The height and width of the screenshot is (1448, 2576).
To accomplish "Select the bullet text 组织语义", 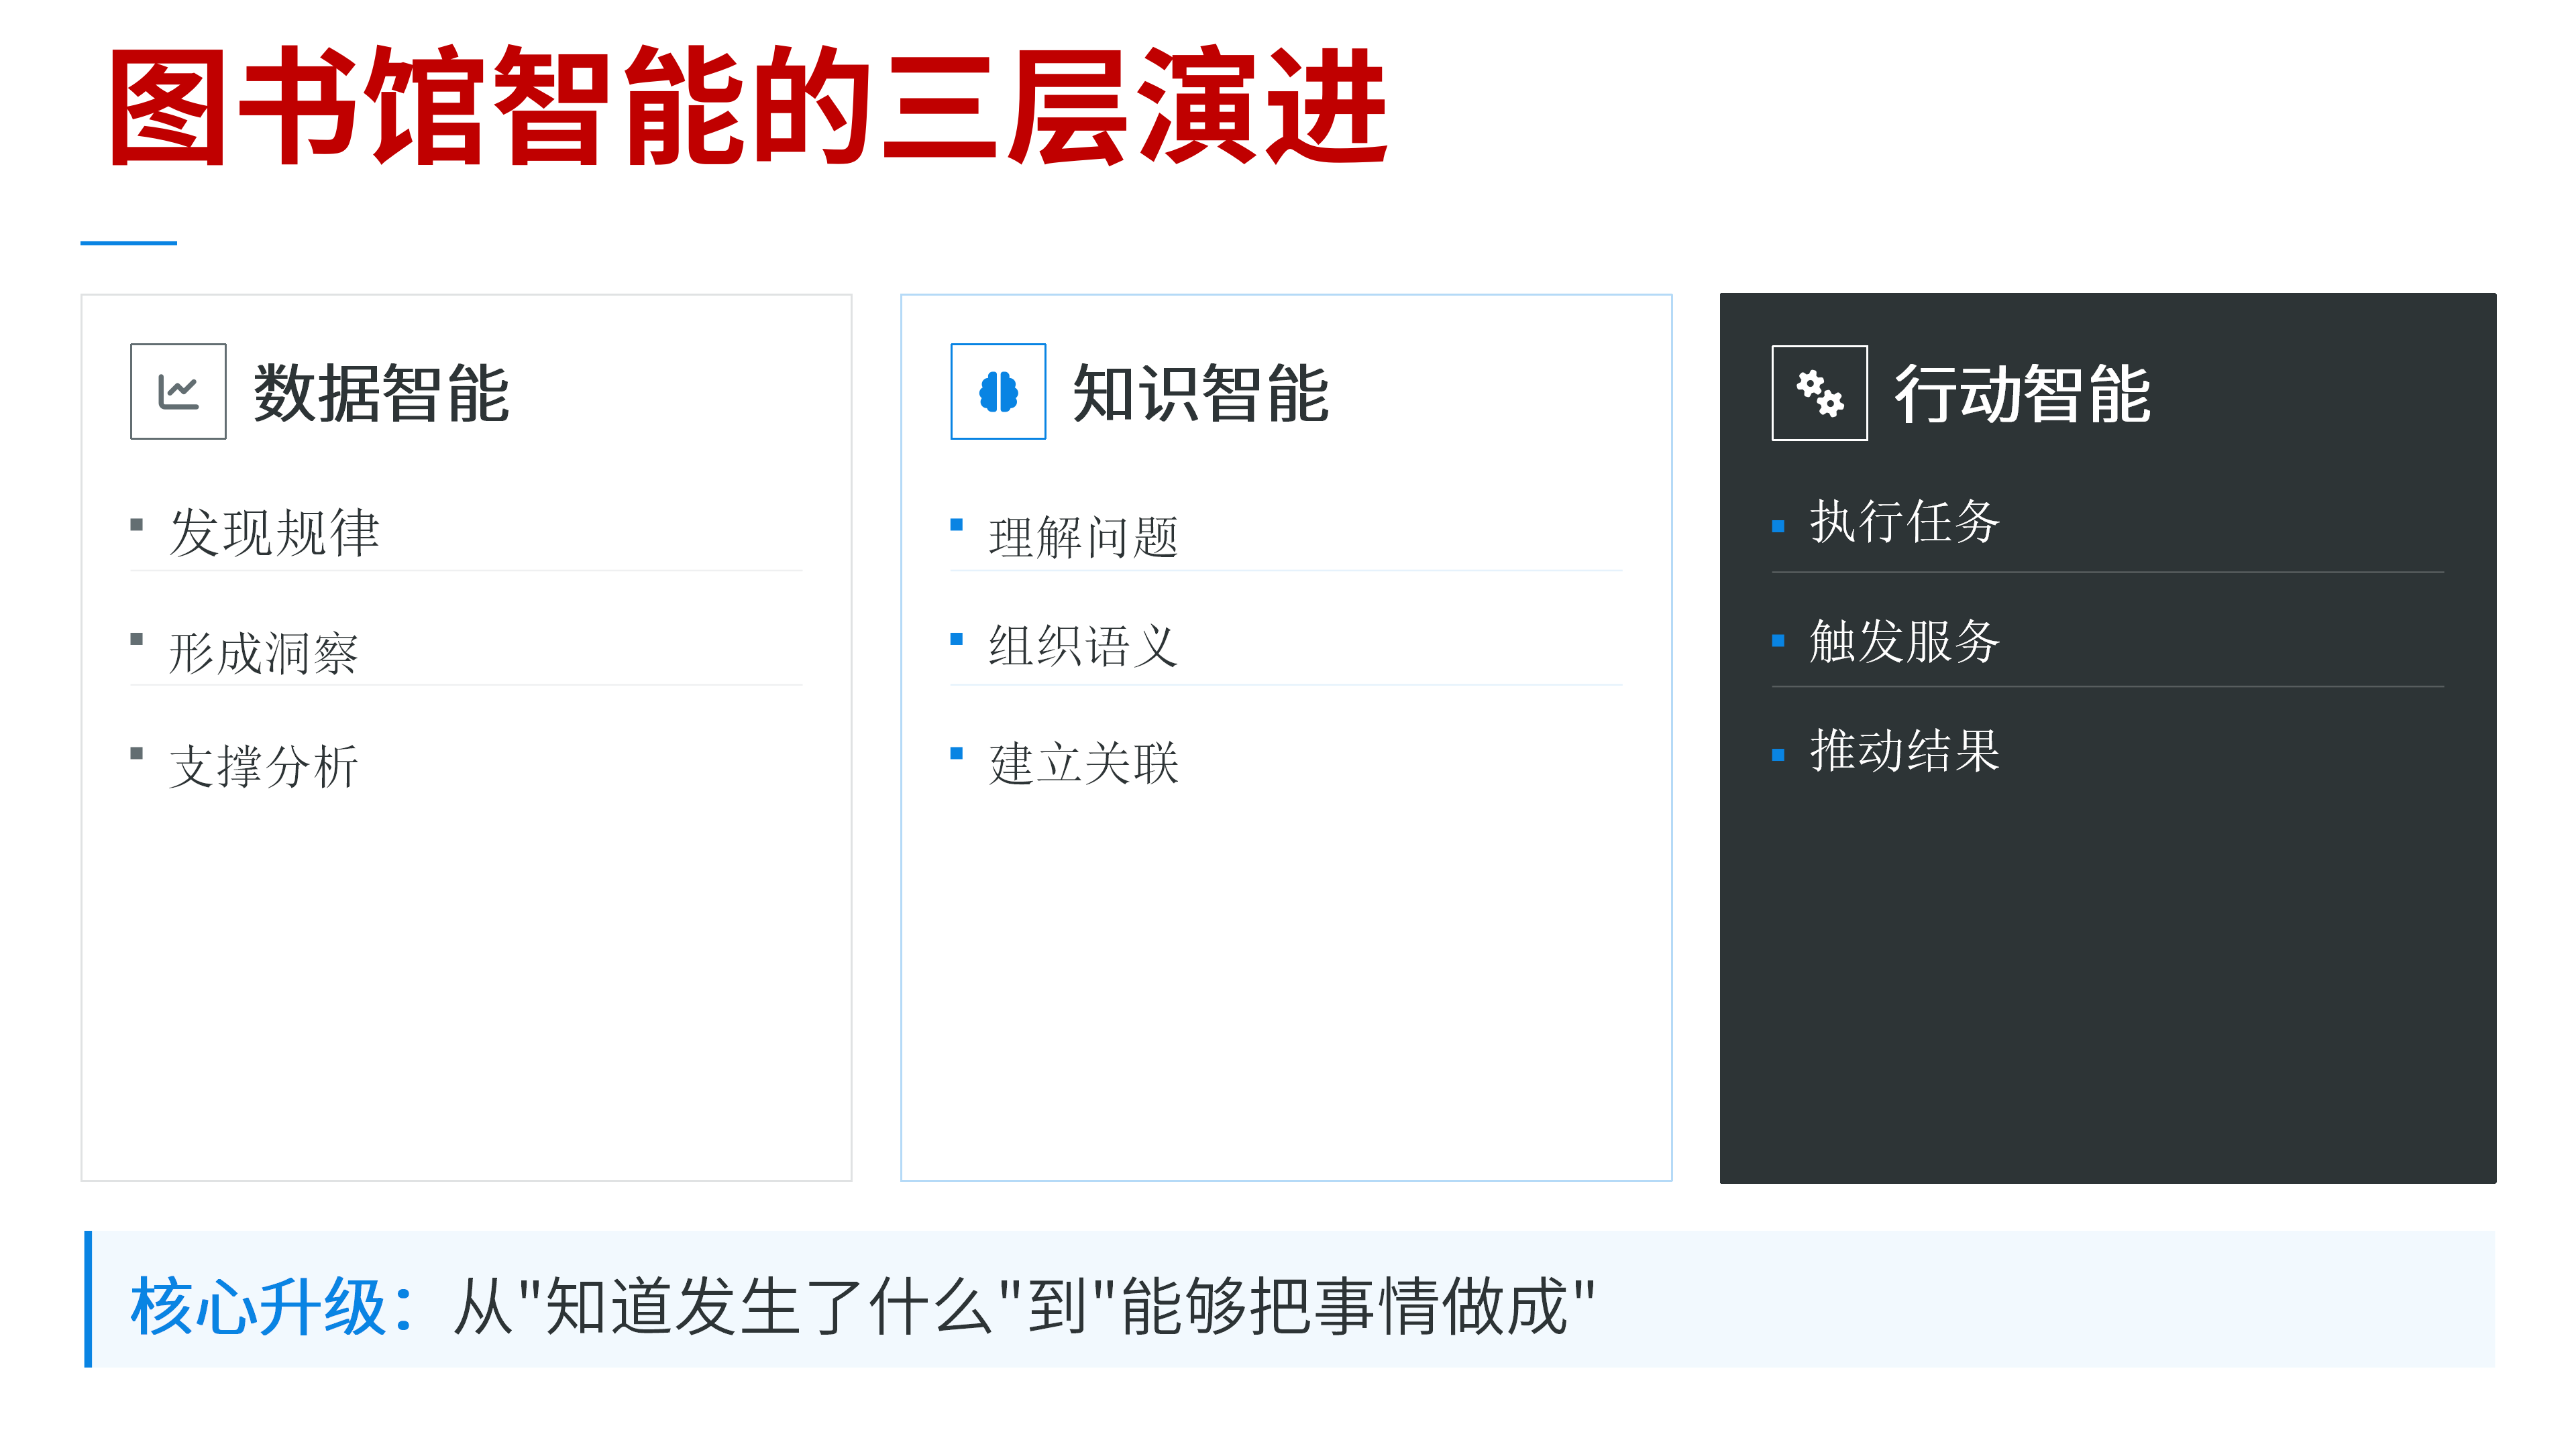I will pos(1083,646).
